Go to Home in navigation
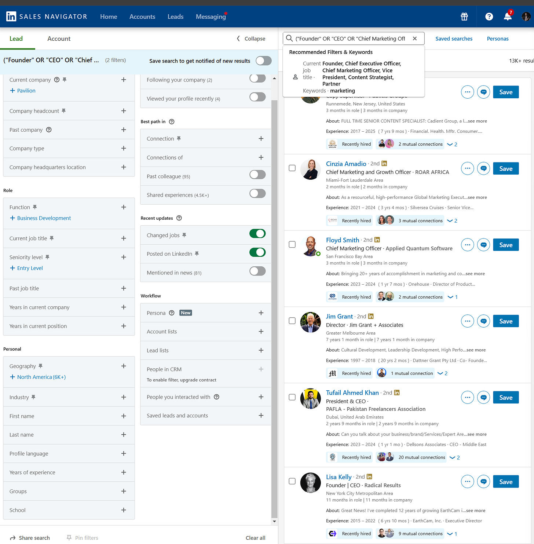The height and width of the screenshot is (544, 534). [109, 17]
